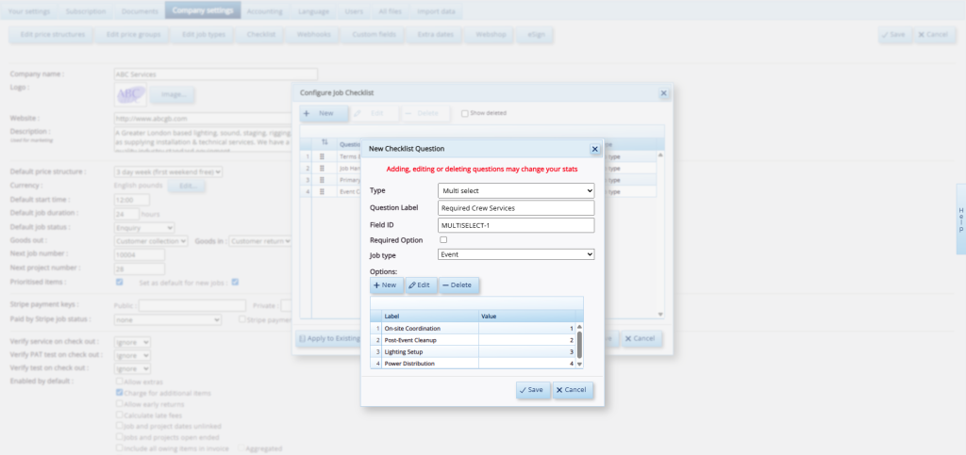Image resolution: width=966 pixels, height=455 pixels.
Task: Click the drag handle of checklist row 3
Action: point(322,180)
